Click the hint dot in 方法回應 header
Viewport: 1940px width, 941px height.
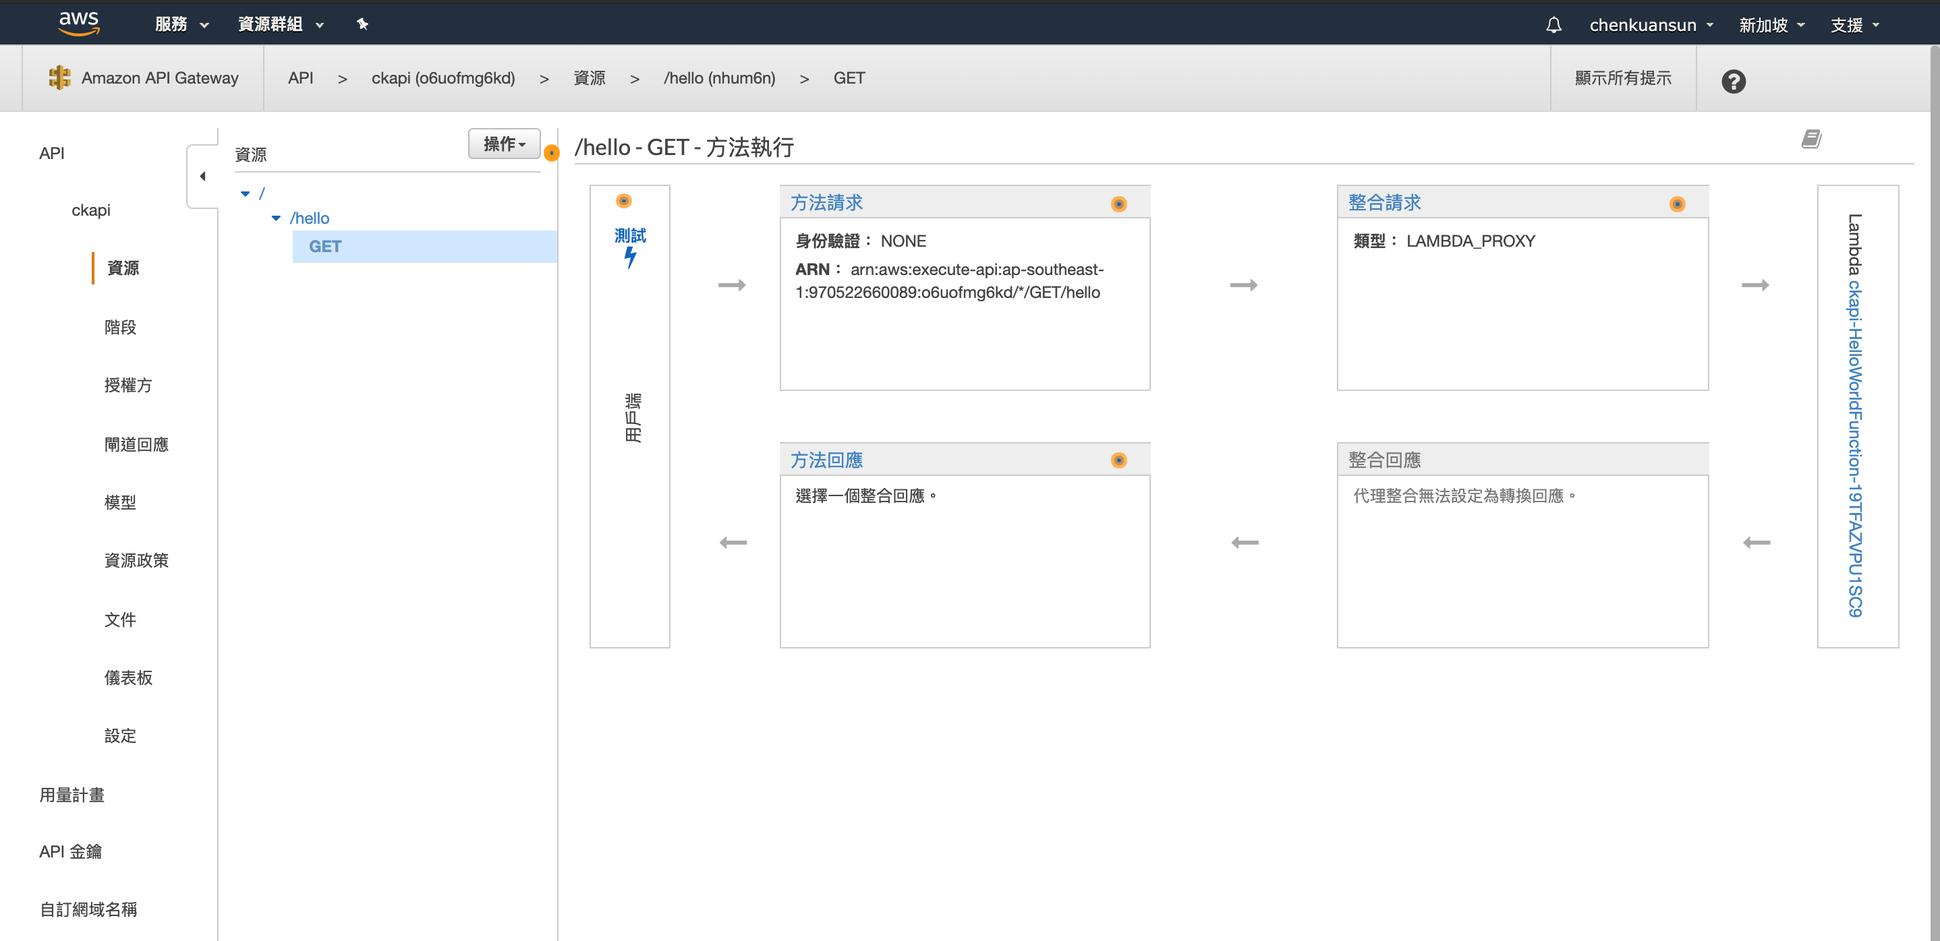(x=1119, y=460)
